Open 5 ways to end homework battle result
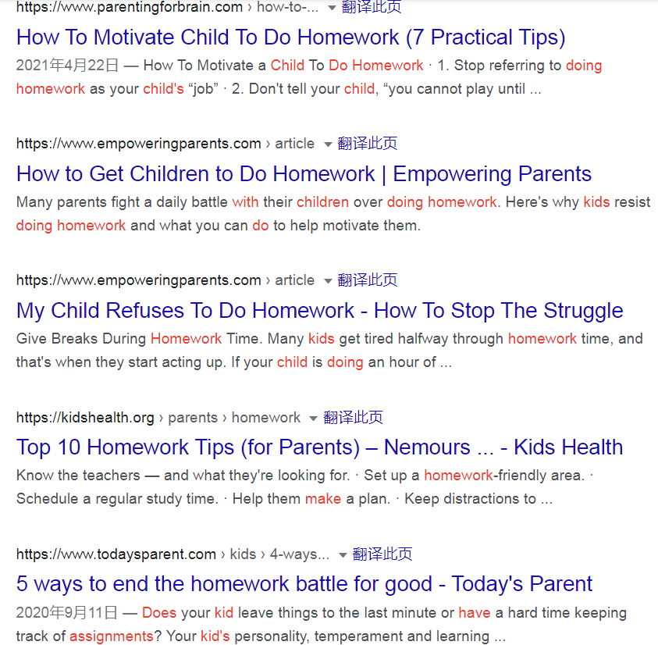658x645 pixels. point(304,584)
